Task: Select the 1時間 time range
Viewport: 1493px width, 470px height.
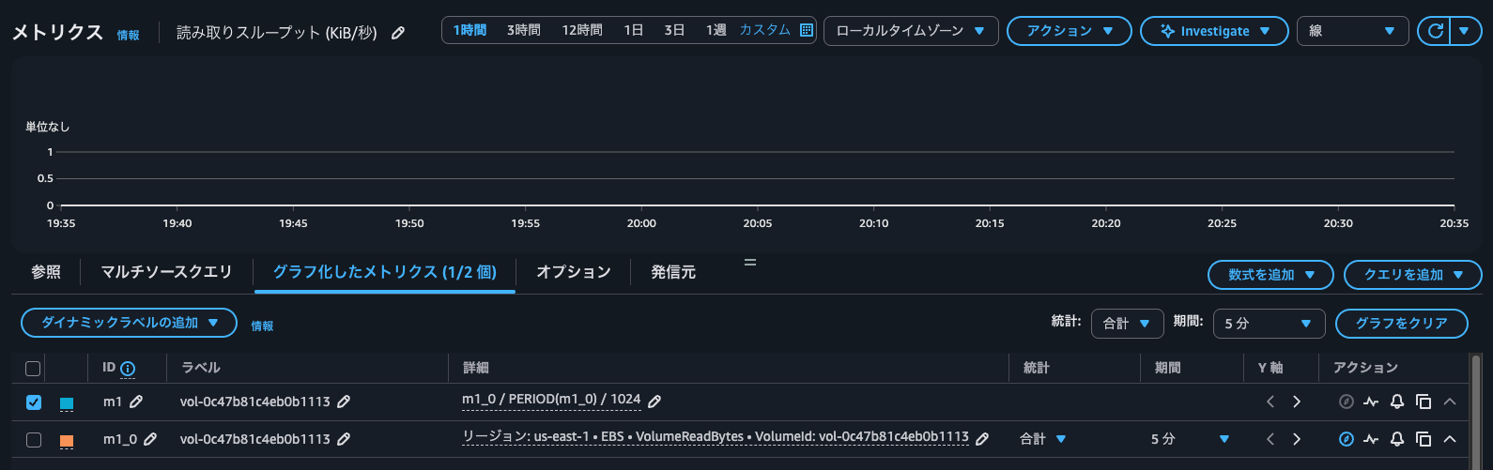Action: point(469,30)
